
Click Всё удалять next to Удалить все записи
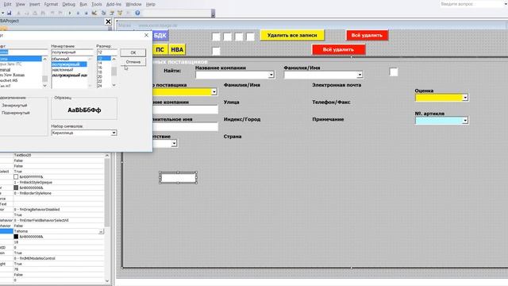367,35
